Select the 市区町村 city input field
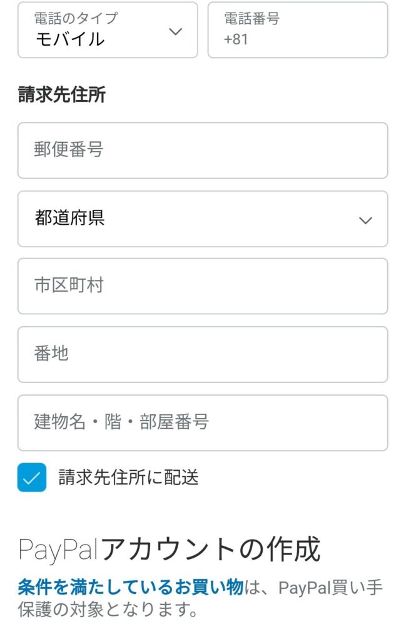 coord(202,286)
